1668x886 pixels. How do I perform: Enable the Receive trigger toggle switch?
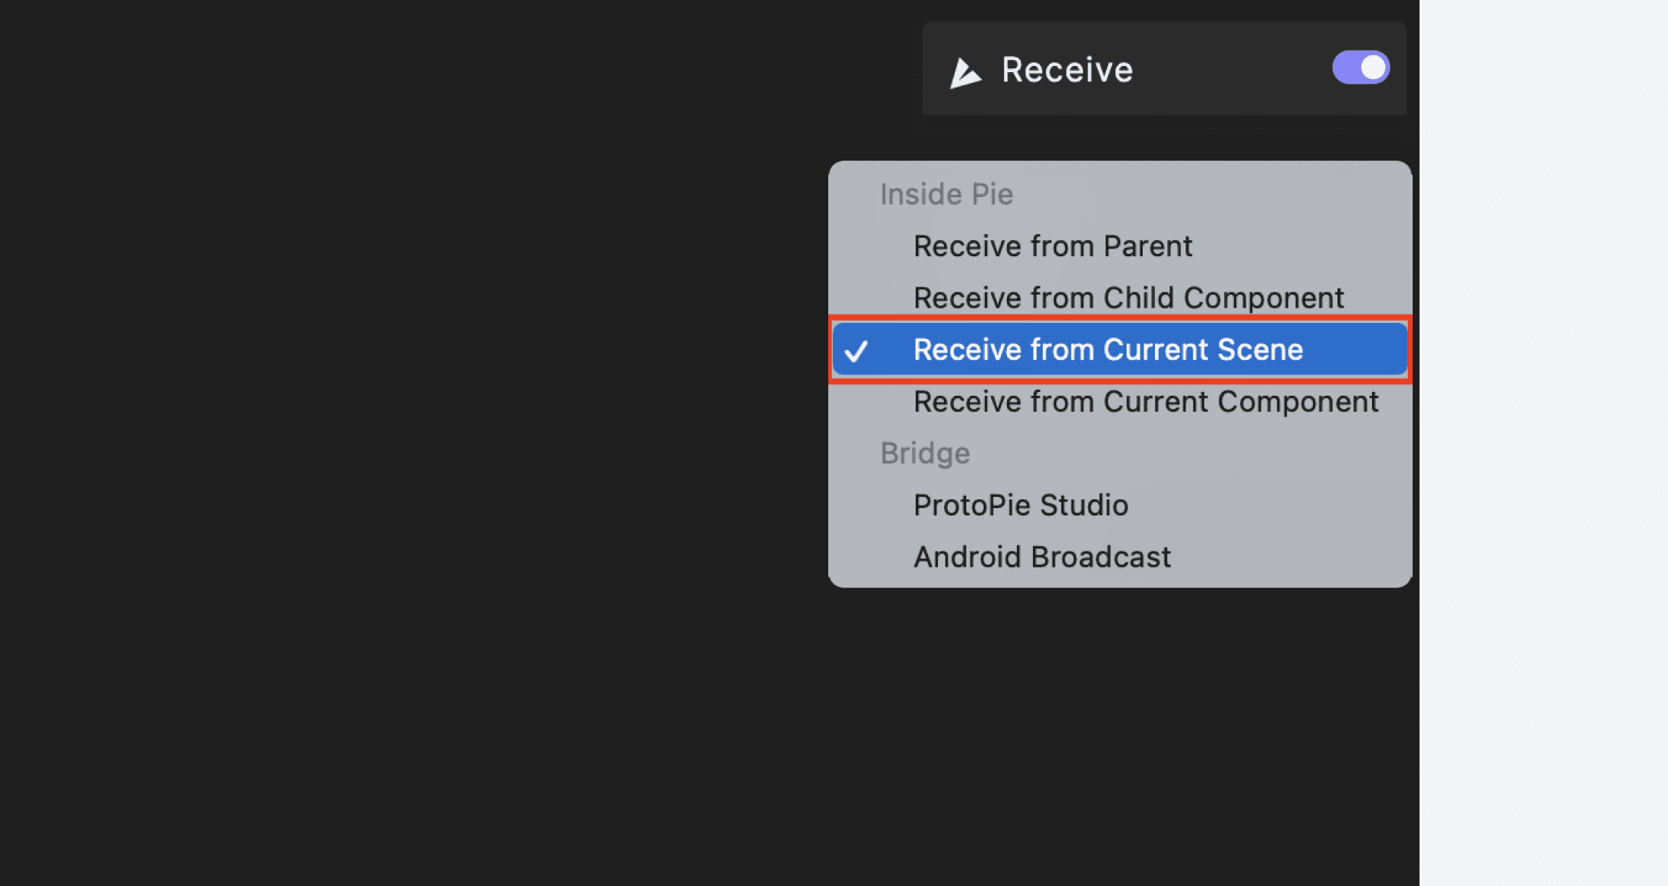[1360, 68]
